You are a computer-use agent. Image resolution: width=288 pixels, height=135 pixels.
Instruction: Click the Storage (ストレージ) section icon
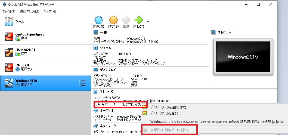click(x=95, y=92)
